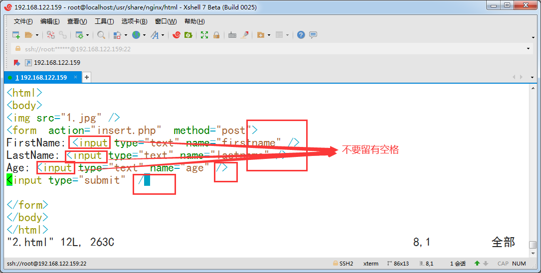This screenshot has height=273, width=541.
Task: Toggle full screen with green arrows icon
Action: [x=204, y=35]
